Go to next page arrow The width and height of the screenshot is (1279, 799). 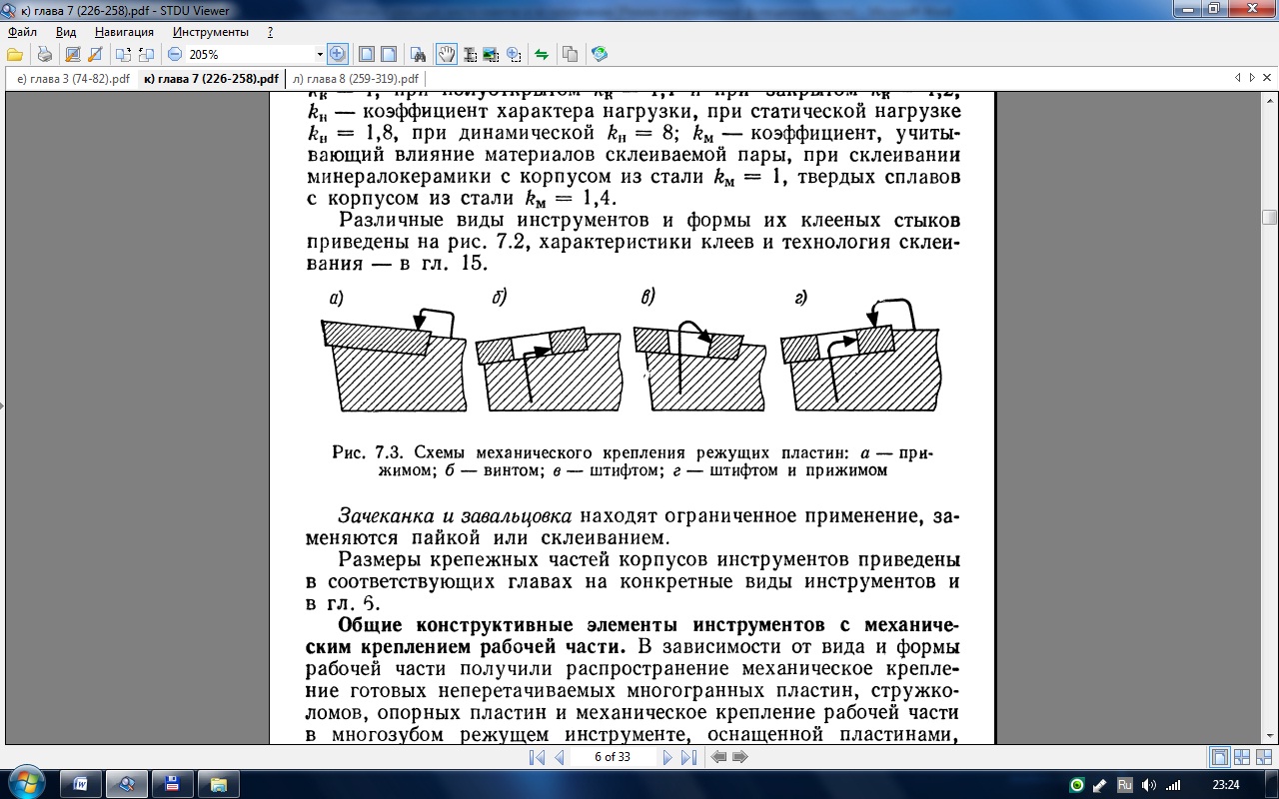[667, 757]
